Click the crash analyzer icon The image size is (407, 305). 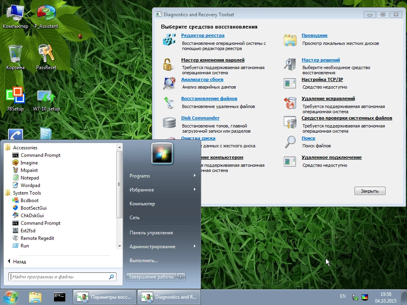pyautogui.click(x=169, y=83)
